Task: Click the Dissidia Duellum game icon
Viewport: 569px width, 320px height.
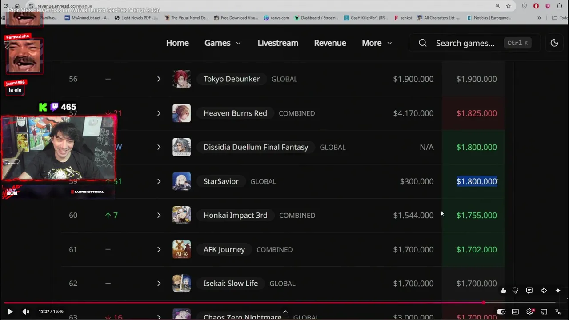Action: point(181,147)
